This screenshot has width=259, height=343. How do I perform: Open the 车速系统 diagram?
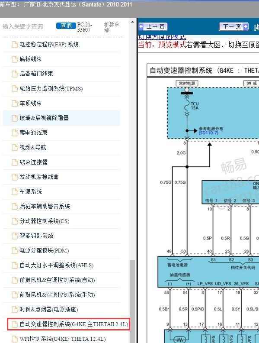pyautogui.click(x=31, y=191)
